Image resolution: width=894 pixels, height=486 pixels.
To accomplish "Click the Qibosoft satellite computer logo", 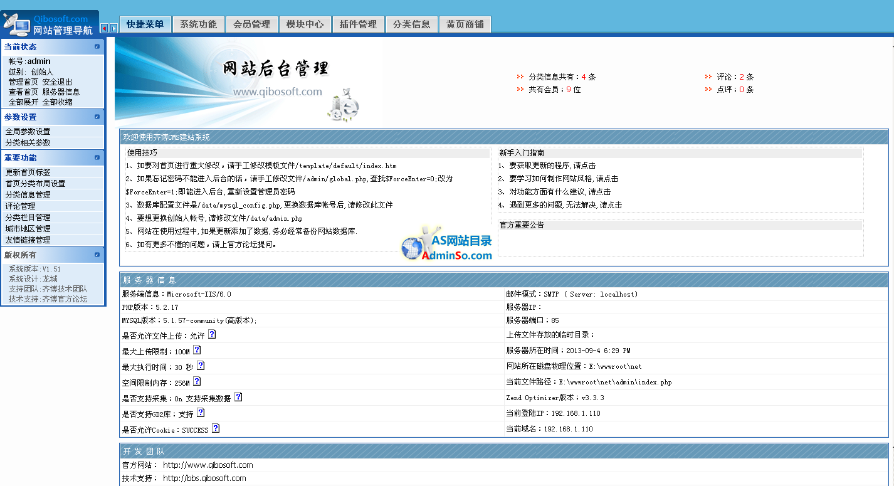I will pos(16,24).
